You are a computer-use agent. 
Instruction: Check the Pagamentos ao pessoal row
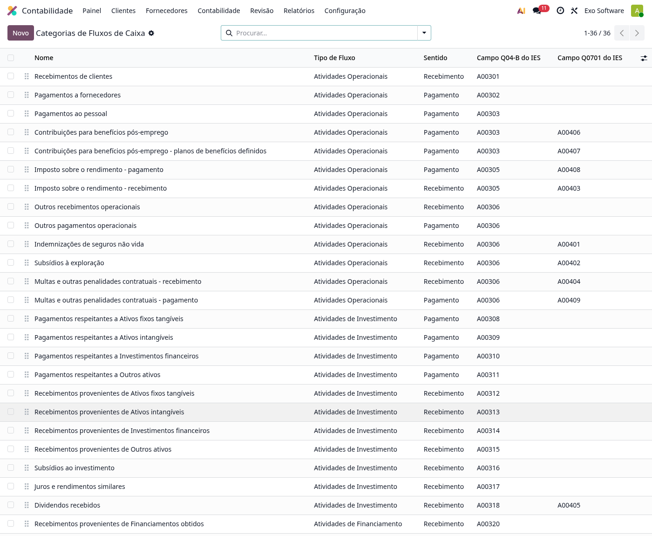coord(11,113)
